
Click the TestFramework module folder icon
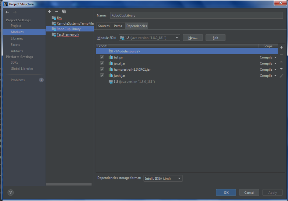54,34
